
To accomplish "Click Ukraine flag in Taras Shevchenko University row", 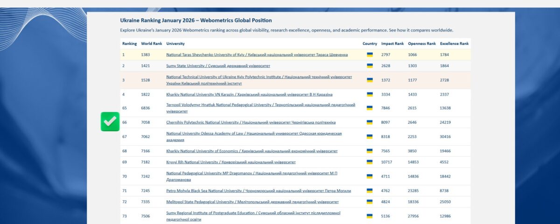I will coord(370,55).
